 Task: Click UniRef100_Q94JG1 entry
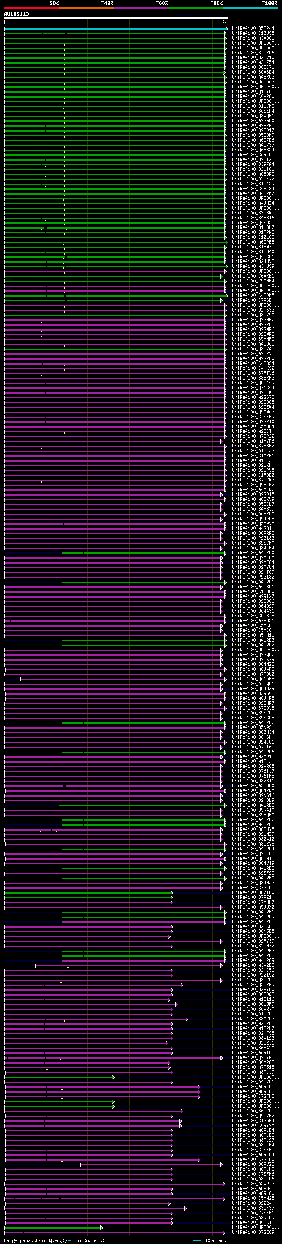coord(253,742)
